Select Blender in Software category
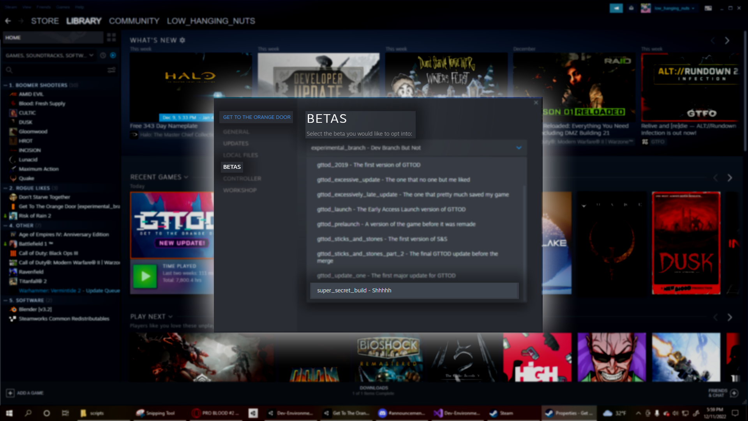 (35, 310)
